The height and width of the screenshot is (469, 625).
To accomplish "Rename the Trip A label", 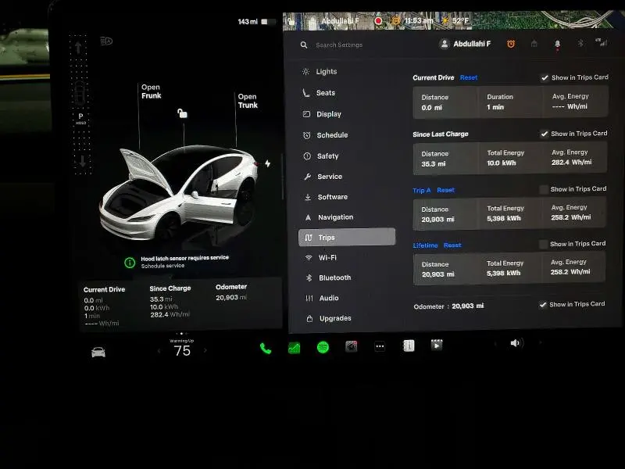I will 422,191.
